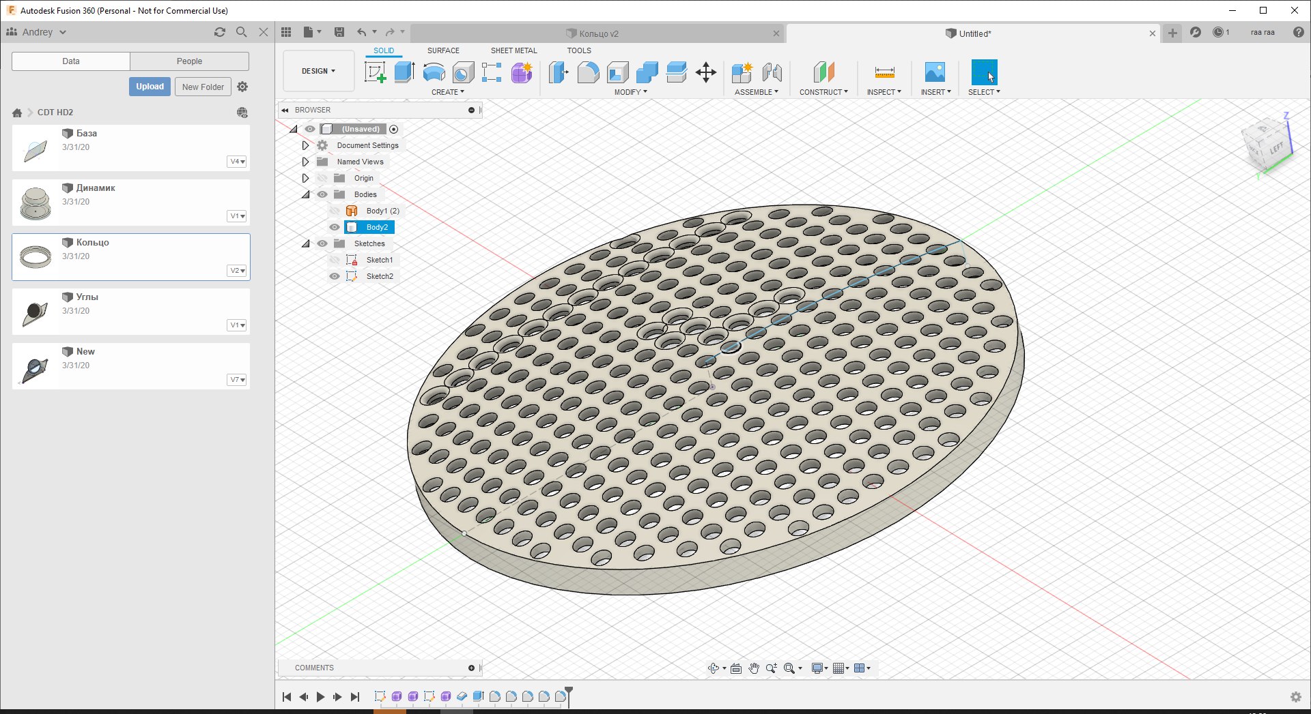
Task: Open the ViewCube LEFT face
Action: tap(1275, 149)
